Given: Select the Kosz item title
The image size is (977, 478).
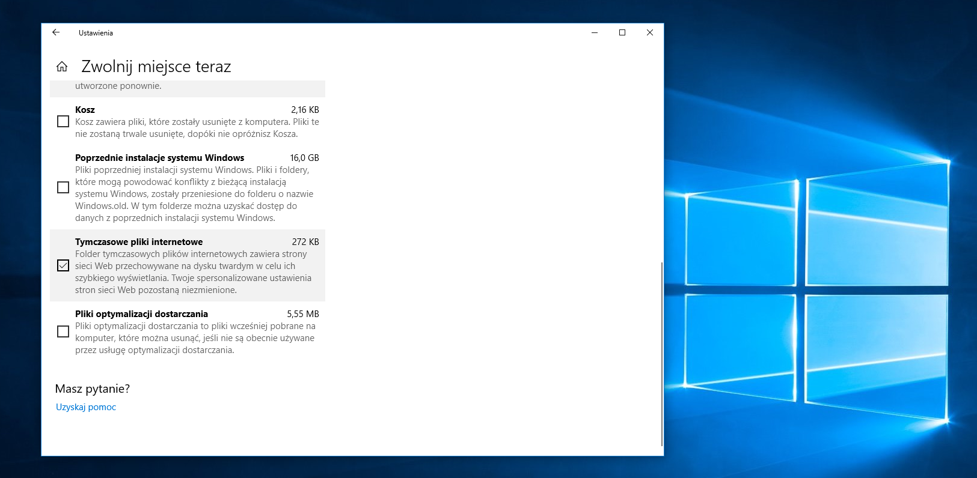Looking at the screenshot, I should pos(85,110).
